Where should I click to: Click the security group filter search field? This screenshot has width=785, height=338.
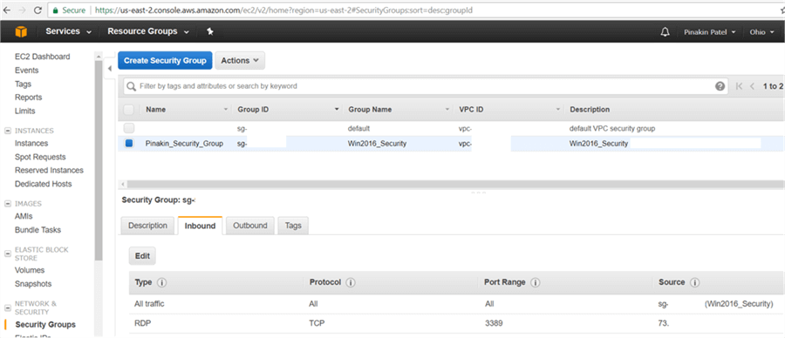click(425, 86)
